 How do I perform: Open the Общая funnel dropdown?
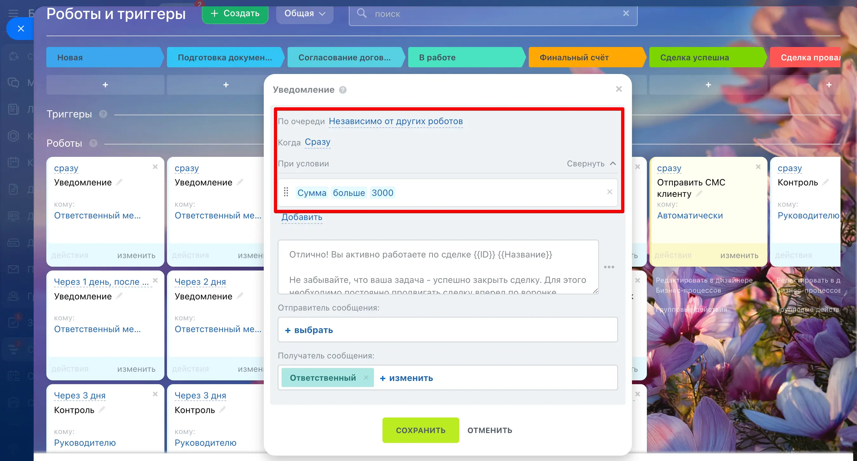(304, 14)
